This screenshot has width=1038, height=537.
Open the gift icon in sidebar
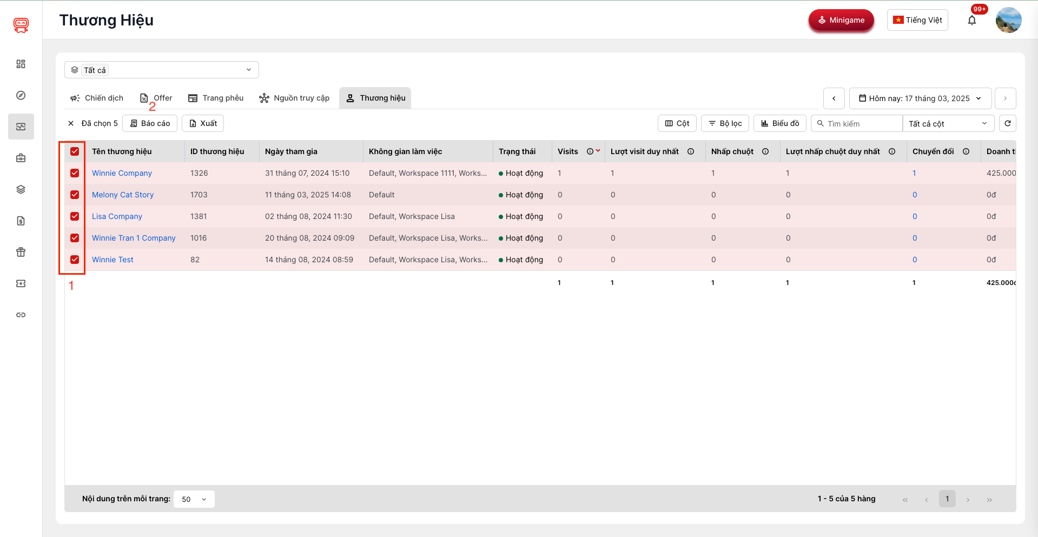(21, 252)
